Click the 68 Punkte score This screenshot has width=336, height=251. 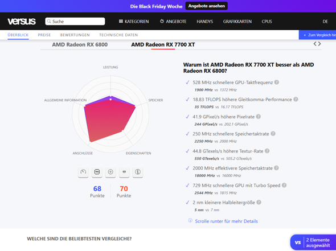point(97,191)
